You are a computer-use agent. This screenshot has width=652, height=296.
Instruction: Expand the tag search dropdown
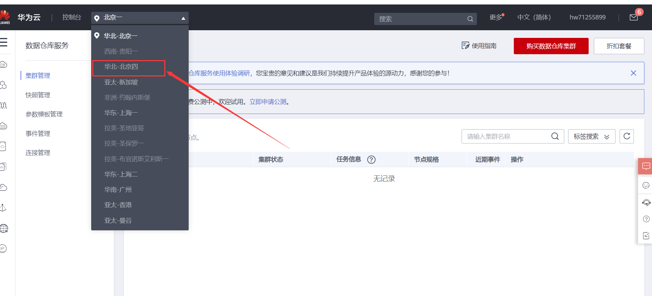[x=591, y=136]
